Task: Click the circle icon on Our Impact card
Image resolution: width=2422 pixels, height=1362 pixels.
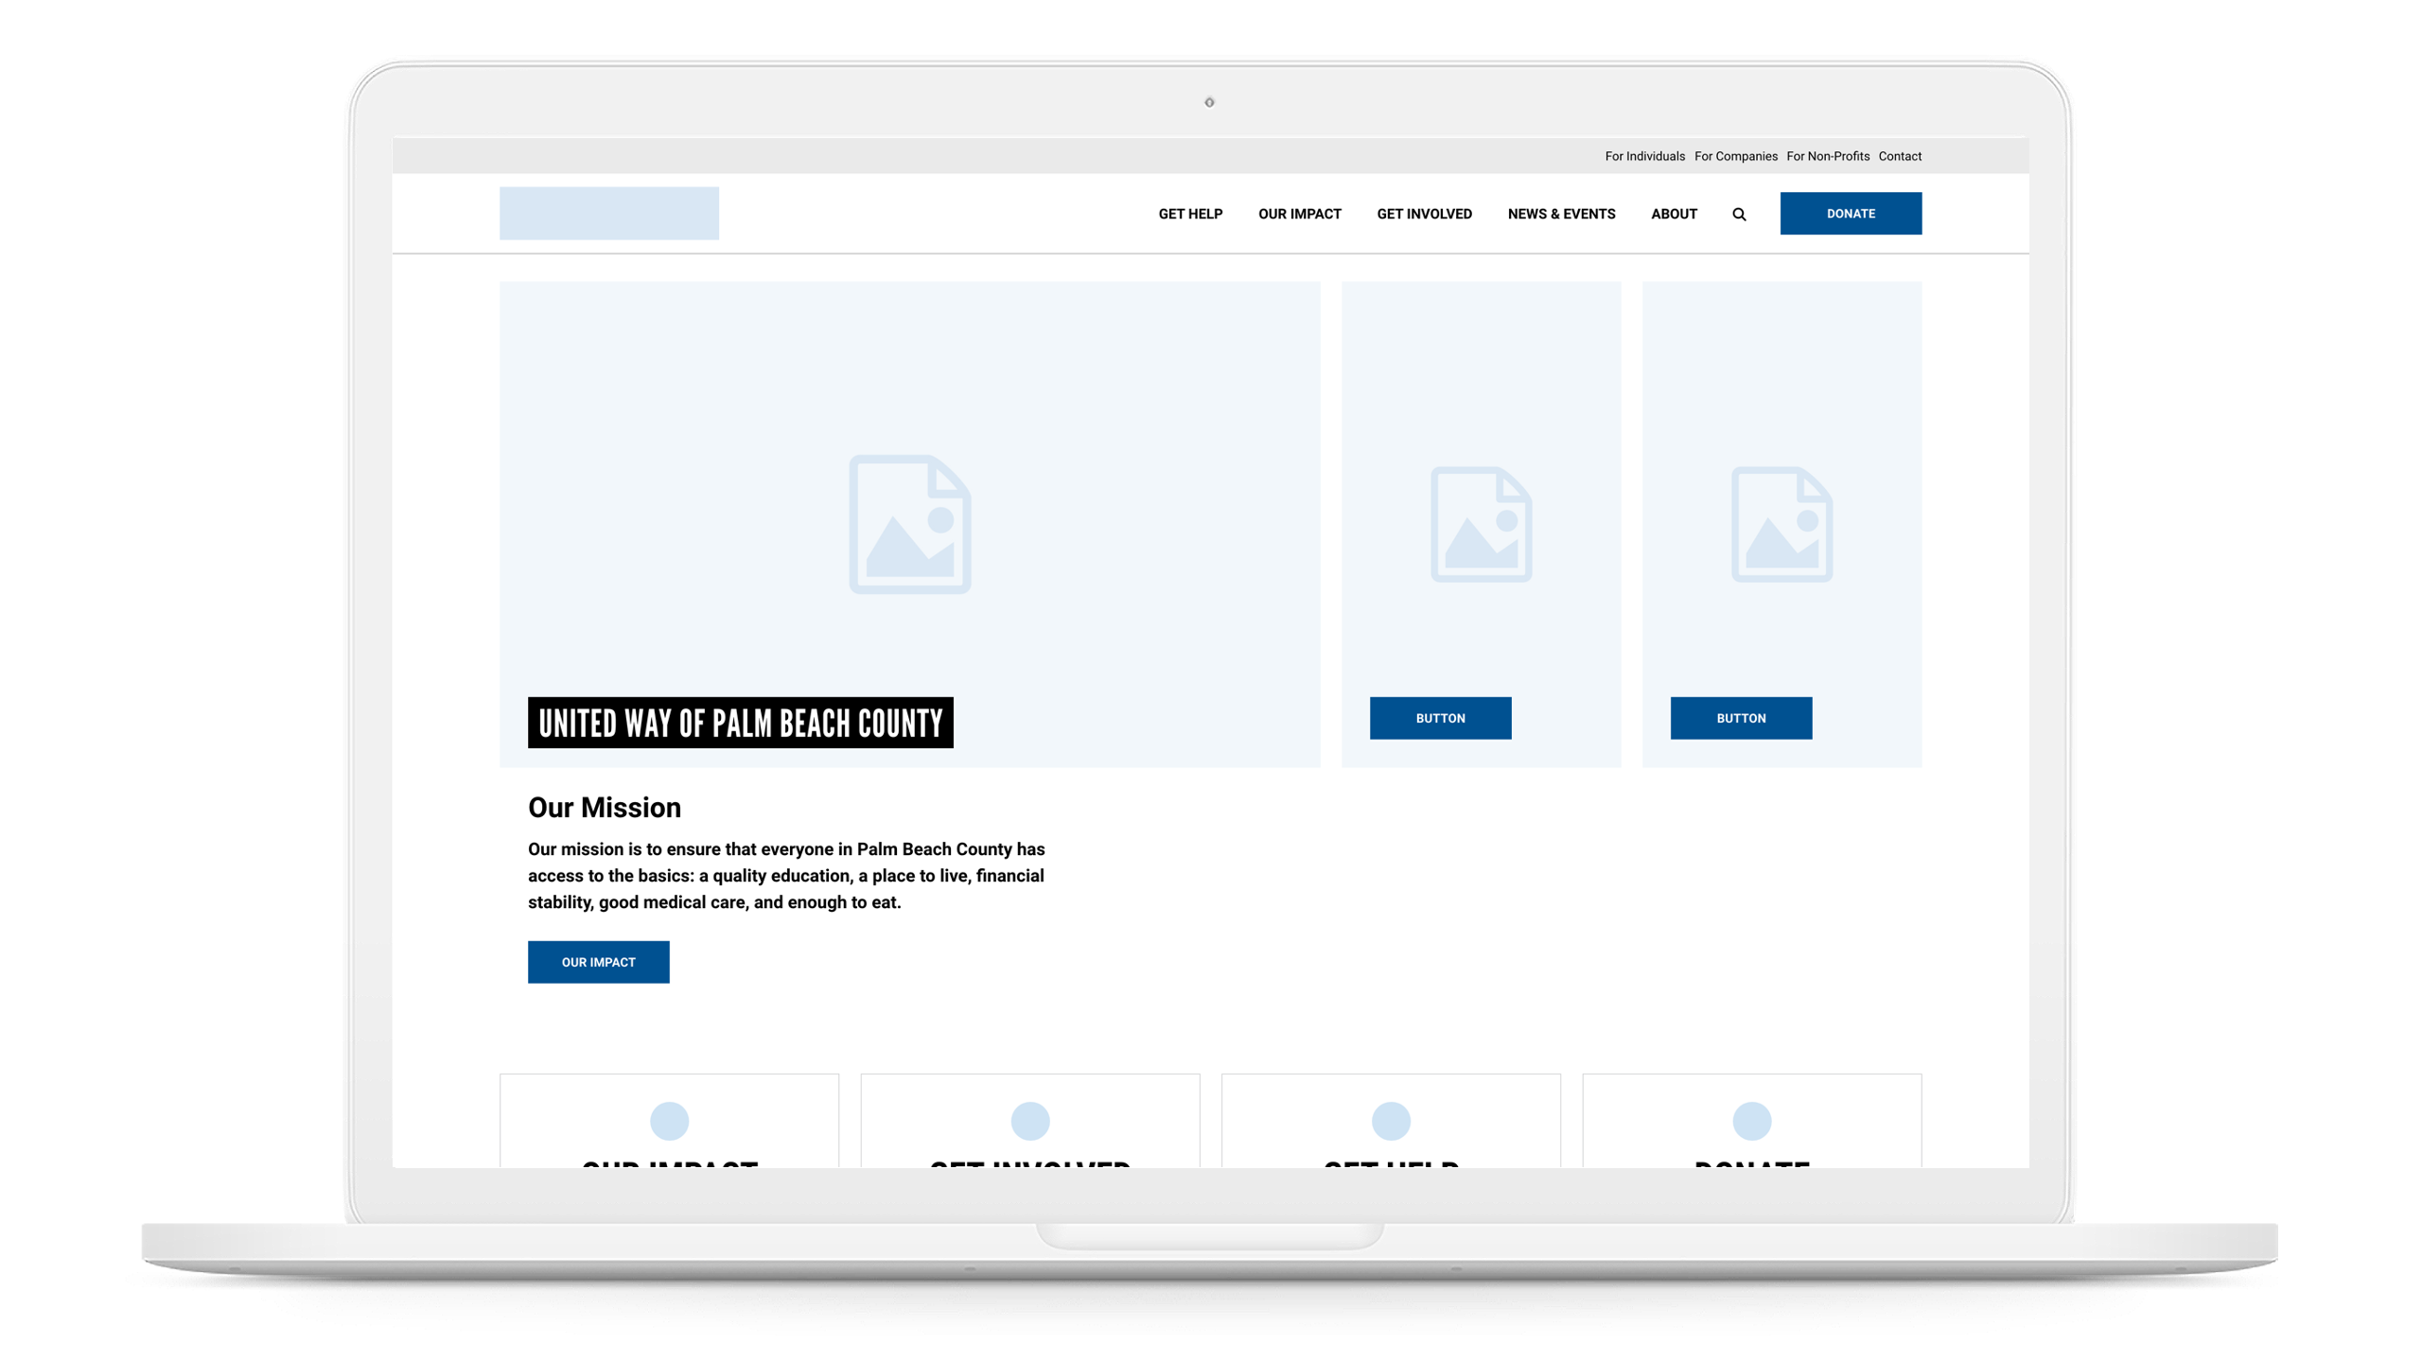Action: point(669,1121)
